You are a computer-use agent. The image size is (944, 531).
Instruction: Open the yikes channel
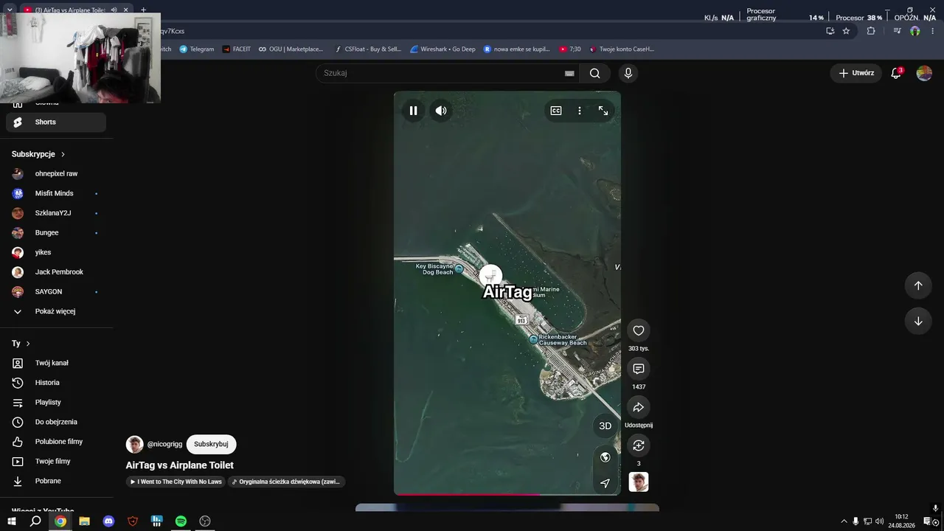pos(56,252)
